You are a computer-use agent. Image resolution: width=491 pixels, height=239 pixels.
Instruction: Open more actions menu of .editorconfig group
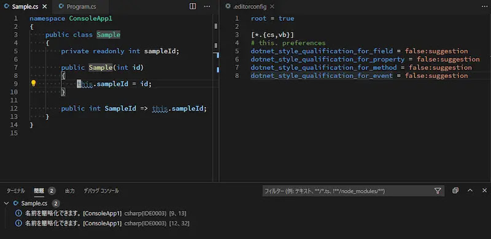click(x=485, y=6)
